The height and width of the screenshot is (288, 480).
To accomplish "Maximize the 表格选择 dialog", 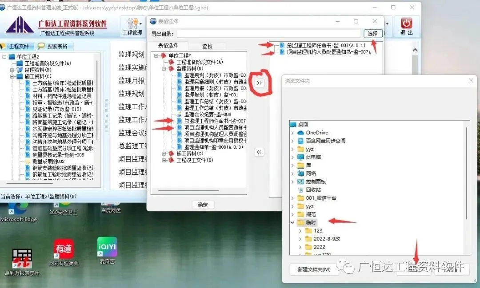I will [x=356, y=21].
